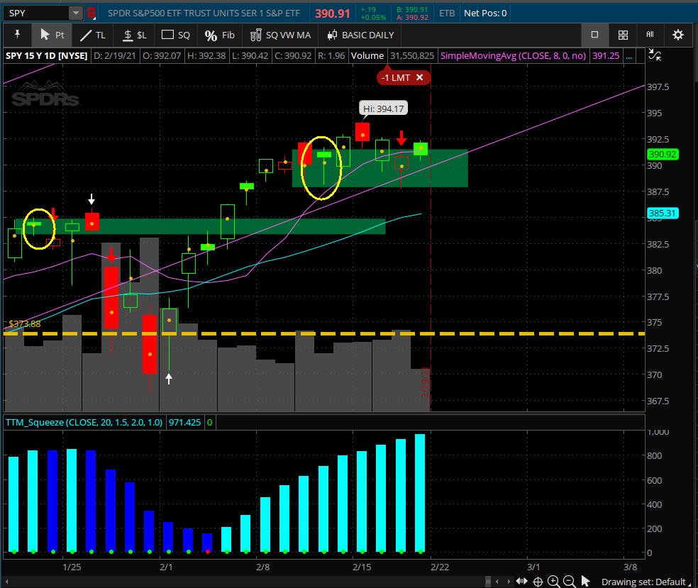This screenshot has width=698, height=588.
Task: Close the -1 LMT order bubble
Action: click(x=419, y=77)
